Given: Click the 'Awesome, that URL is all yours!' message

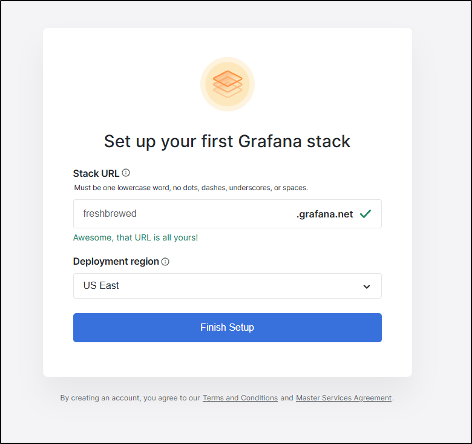Looking at the screenshot, I should click(136, 237).
